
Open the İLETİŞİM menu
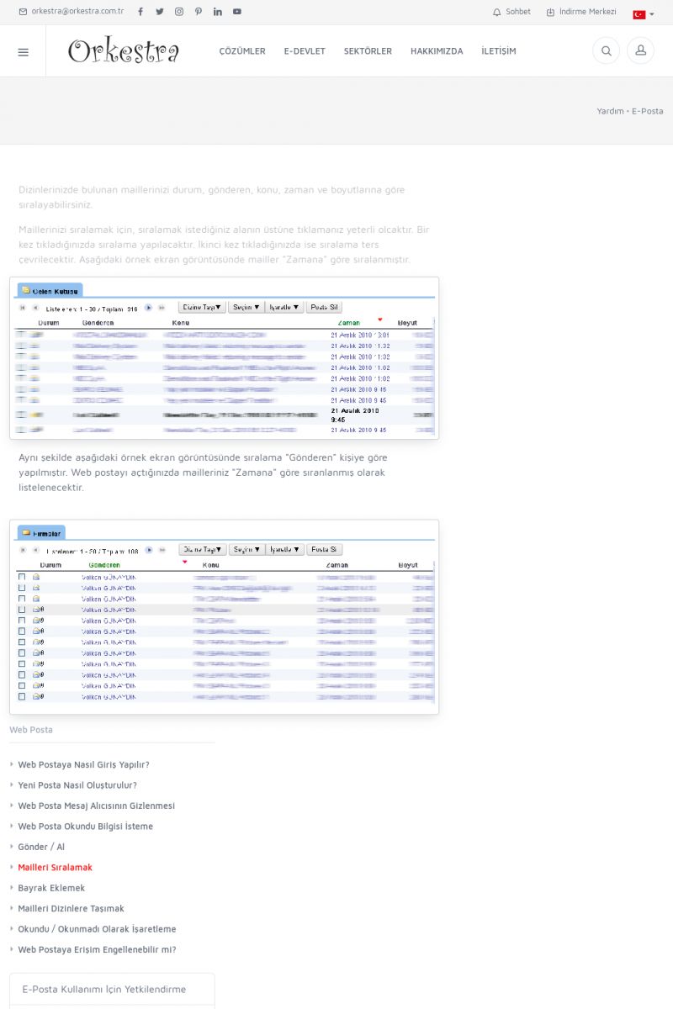tap(499, 51)
